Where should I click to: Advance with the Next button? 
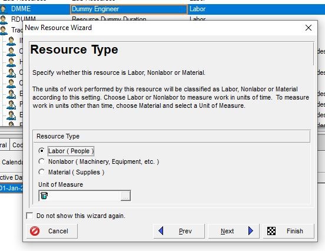point(234,231)
